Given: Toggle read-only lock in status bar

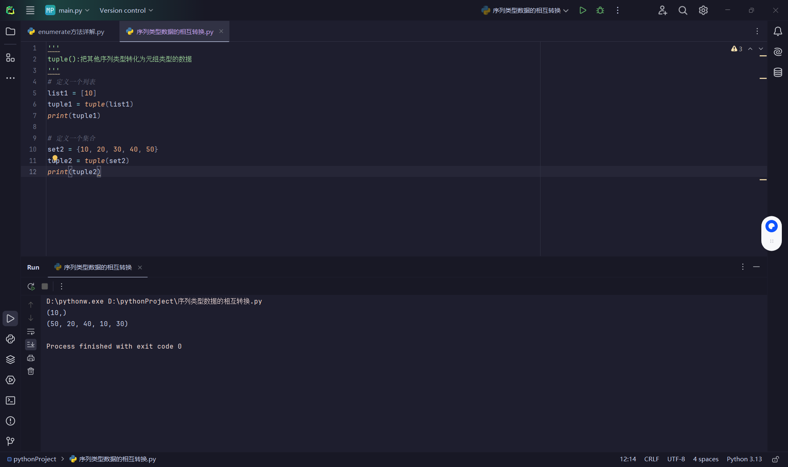Looking at the screenshot, I should pos(775,459).
